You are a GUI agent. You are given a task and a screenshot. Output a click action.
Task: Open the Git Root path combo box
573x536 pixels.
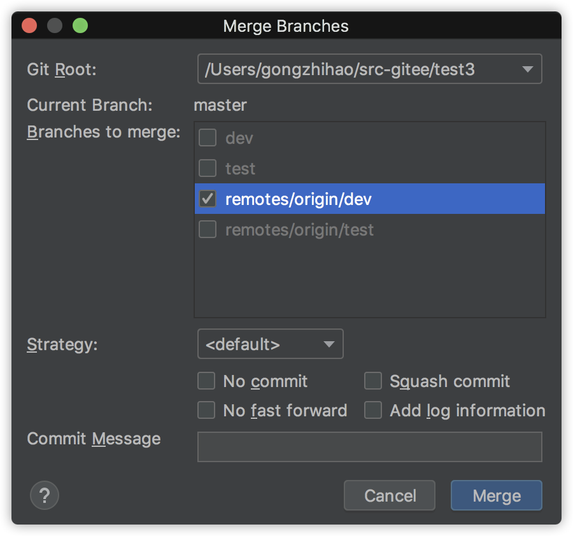369,69
